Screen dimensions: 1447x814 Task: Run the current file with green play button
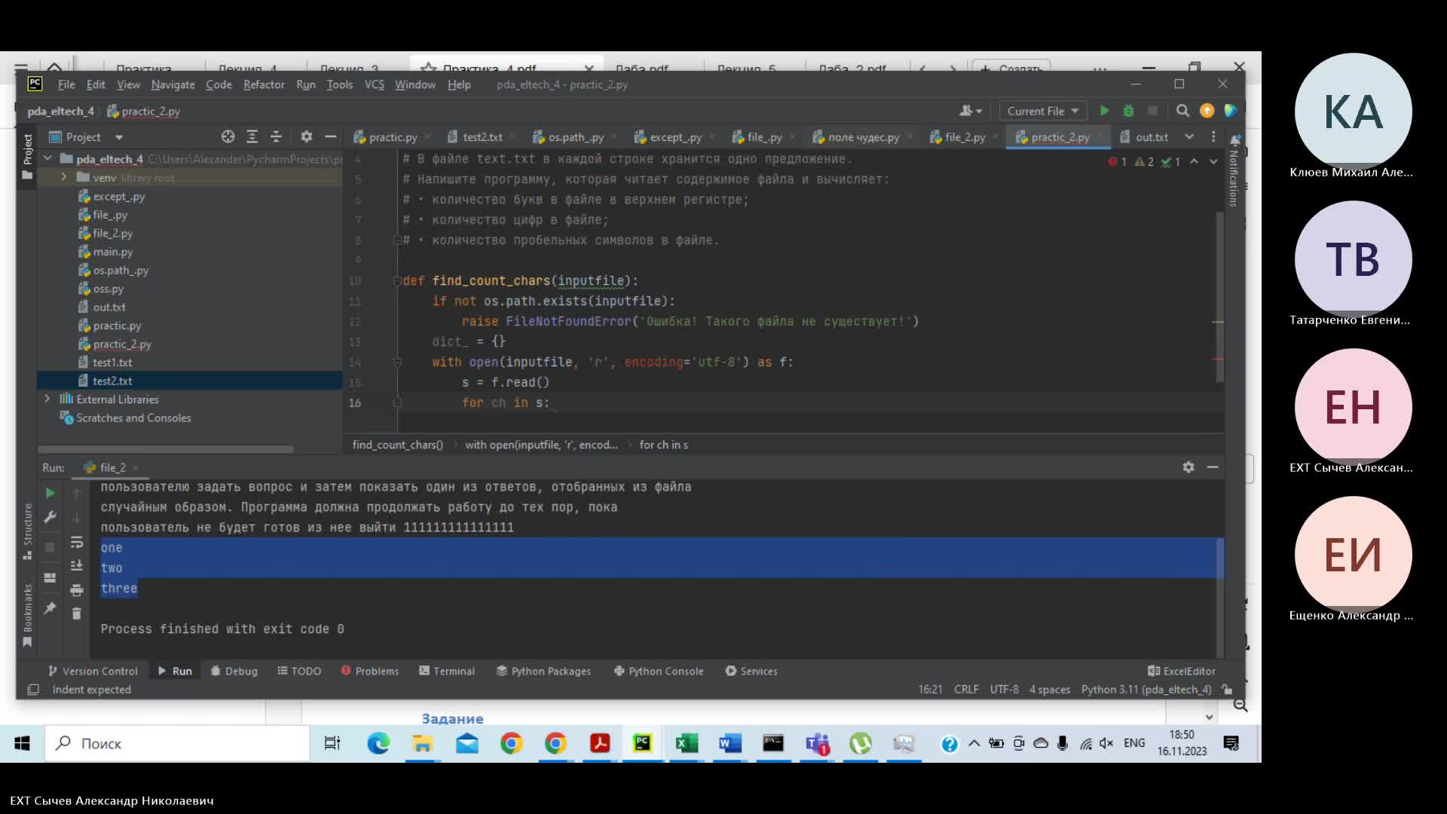(x=1104, y=111)
